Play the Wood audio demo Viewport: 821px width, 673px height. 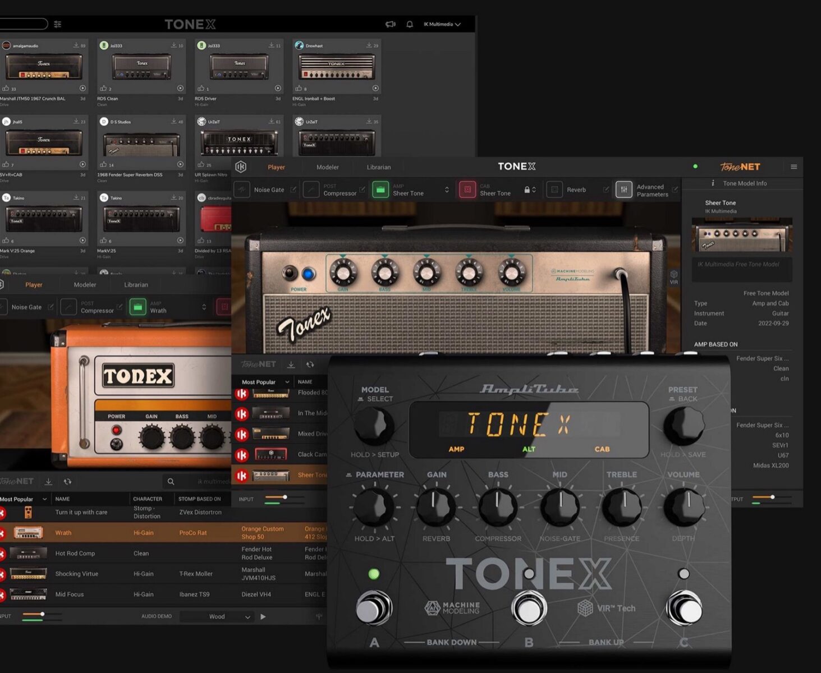point(263,616)
